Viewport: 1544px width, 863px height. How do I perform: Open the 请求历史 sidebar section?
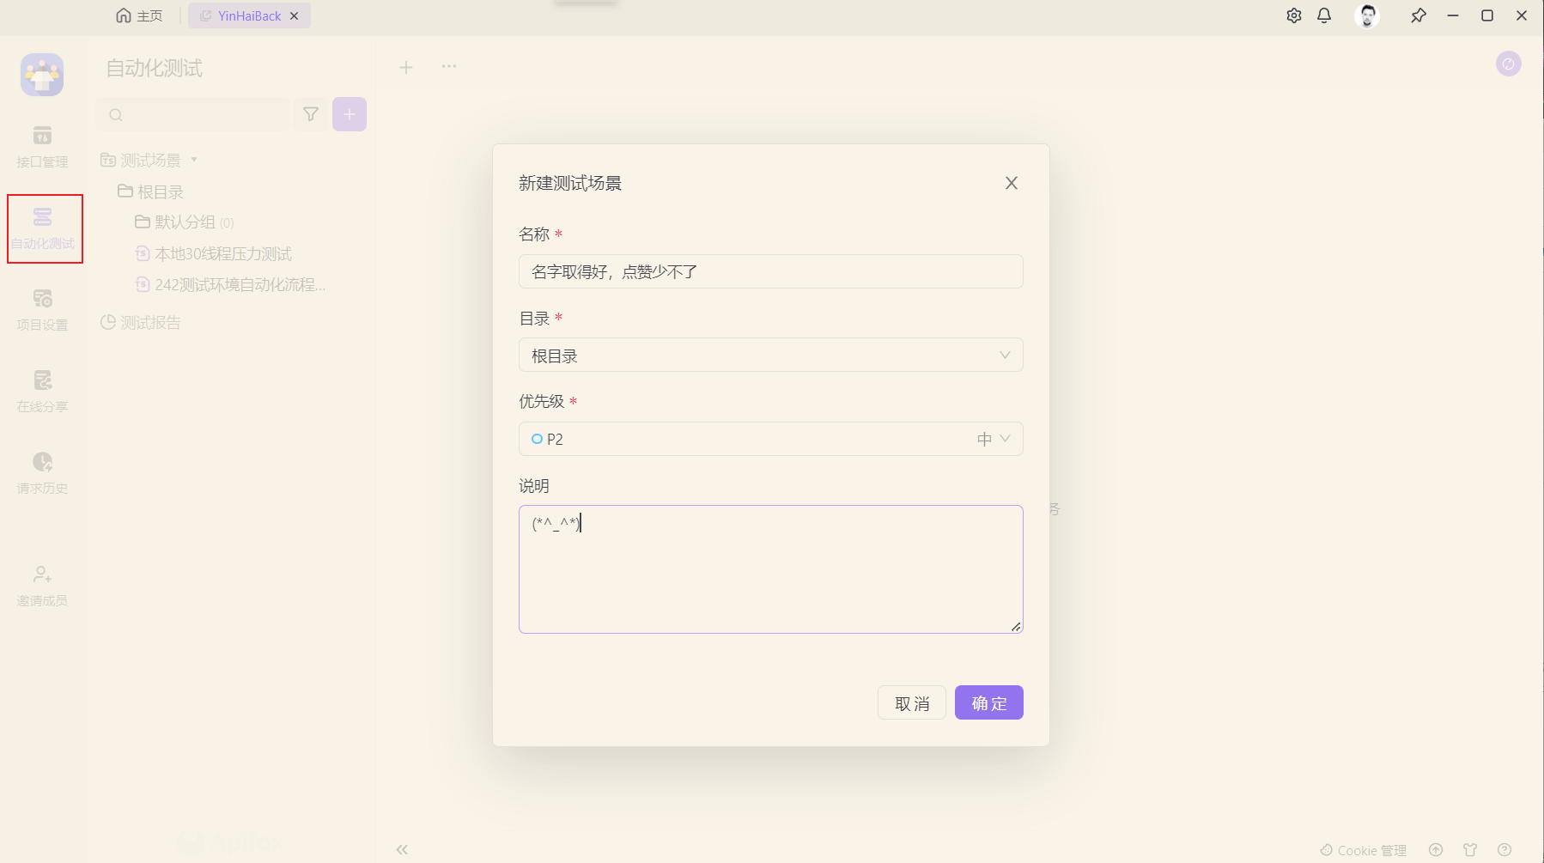click(x=42, y=473)
